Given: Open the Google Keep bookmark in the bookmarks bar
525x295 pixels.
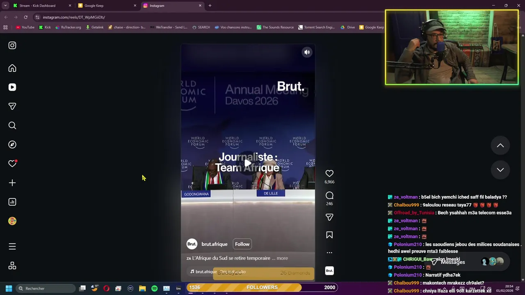Looking at the screenshot, I should 372,27.
